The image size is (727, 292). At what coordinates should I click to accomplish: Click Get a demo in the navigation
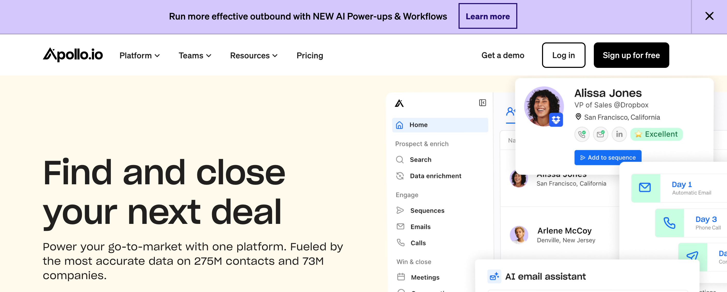[502, 55]
